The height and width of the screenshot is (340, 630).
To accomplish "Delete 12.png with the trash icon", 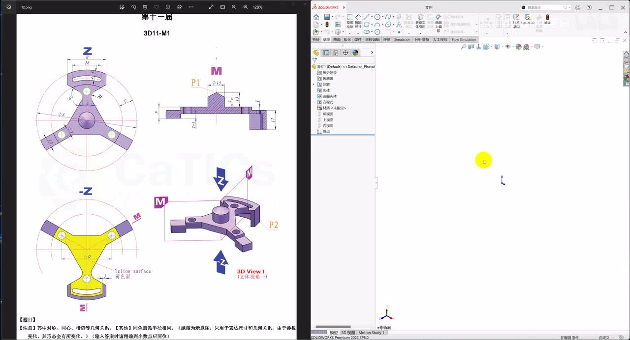I will (145, 7).
